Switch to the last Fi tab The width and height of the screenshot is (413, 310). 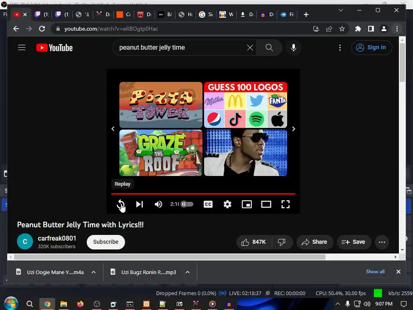(288, 15)
